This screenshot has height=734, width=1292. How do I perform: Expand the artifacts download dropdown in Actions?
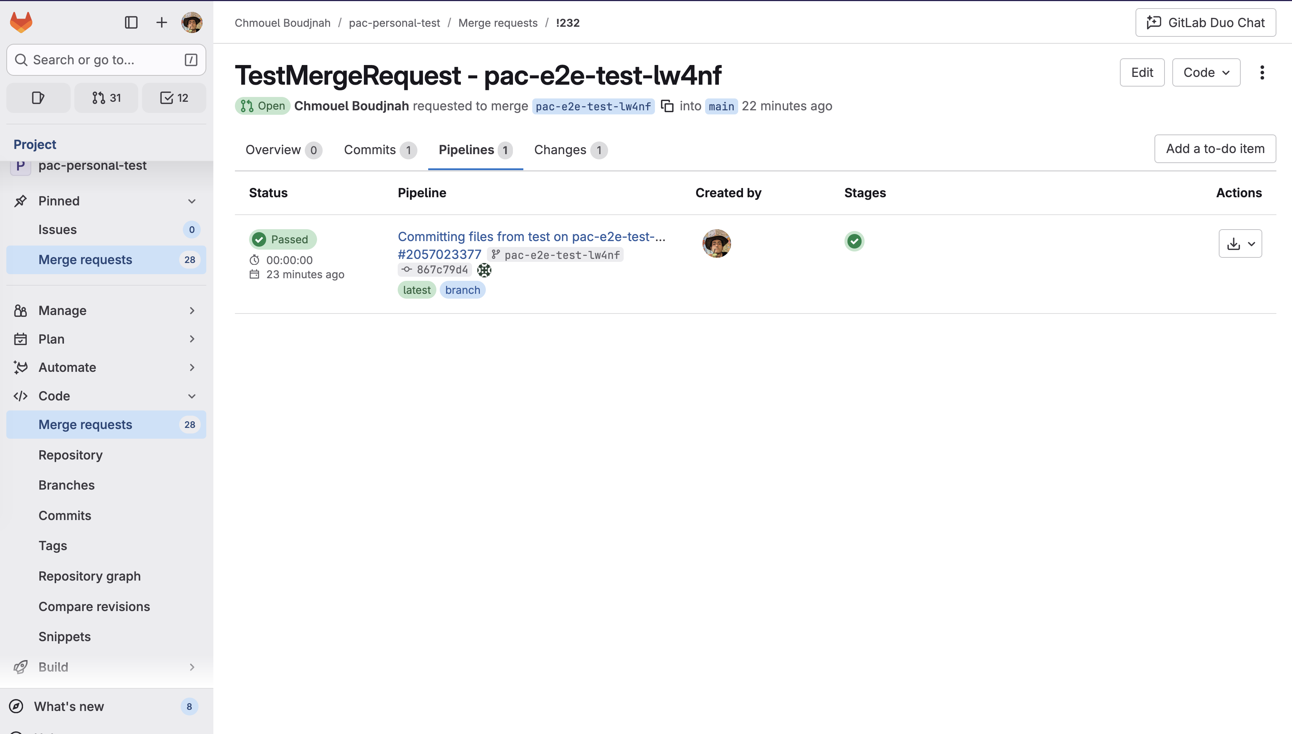1251,244
